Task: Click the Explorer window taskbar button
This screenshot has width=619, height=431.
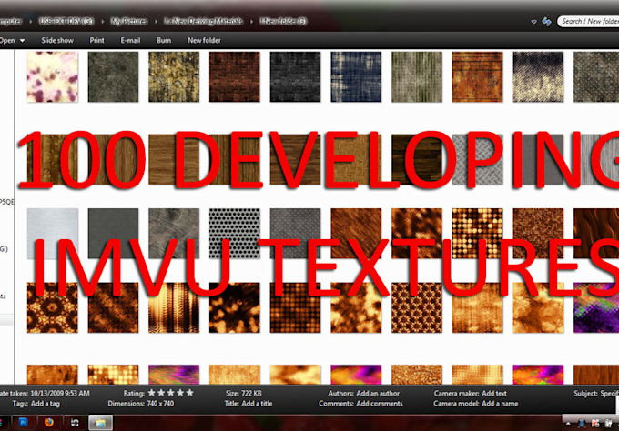Action: (98, 423)
